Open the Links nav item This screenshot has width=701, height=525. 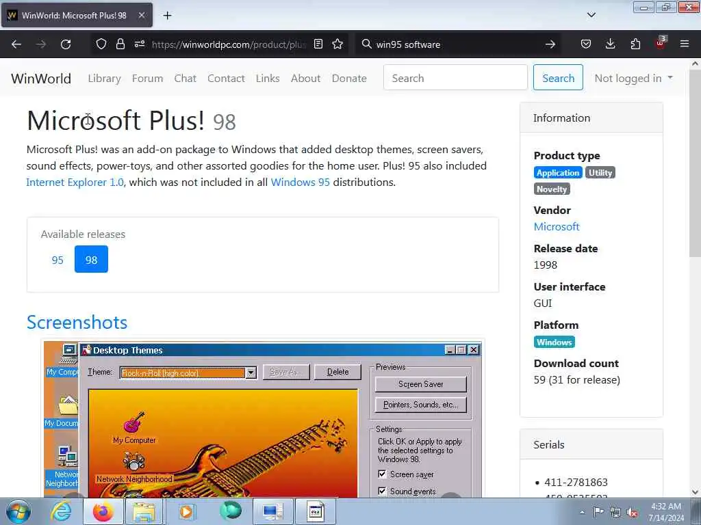(268, 78)
